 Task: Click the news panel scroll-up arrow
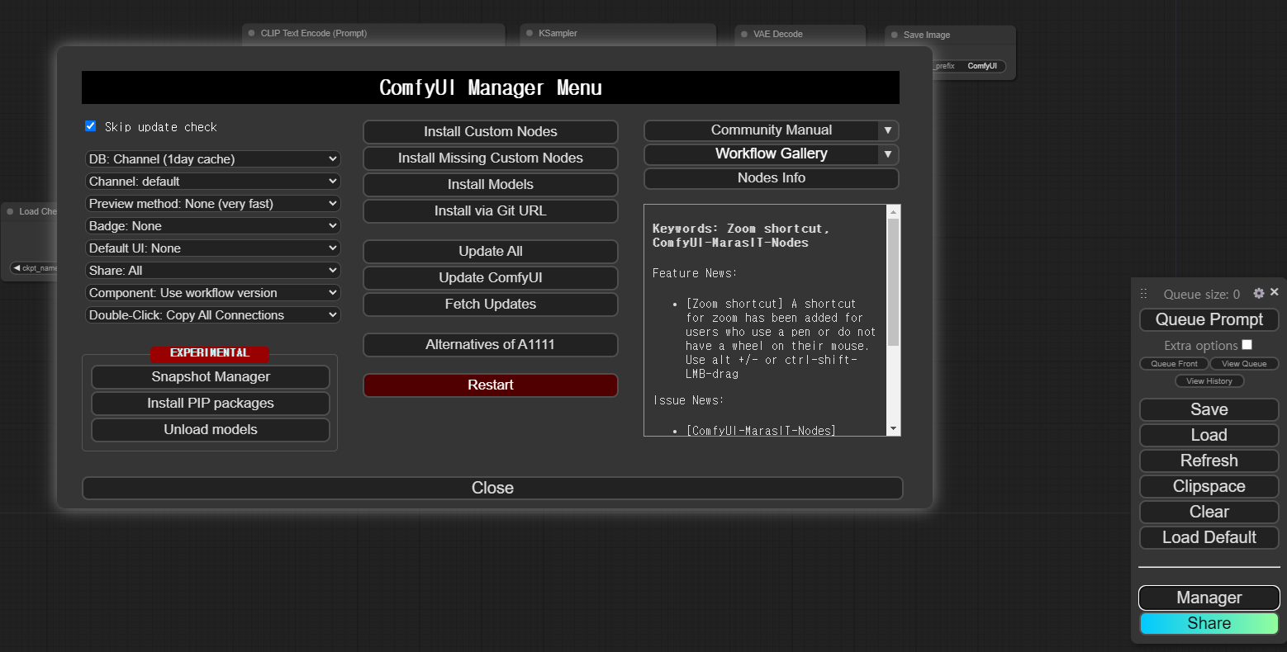(893, 212)
